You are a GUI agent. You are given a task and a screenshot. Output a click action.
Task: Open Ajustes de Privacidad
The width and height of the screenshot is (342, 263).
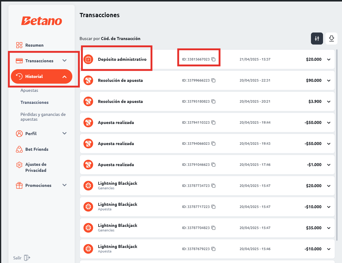[36, 167]
